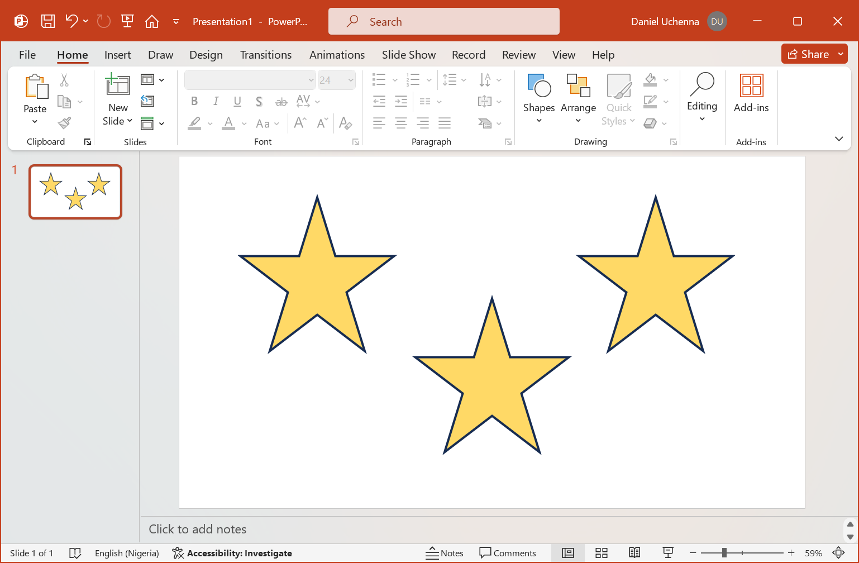Viewport: 859px width, 563px height.
Task: Toggle the Comments pane in status bar
Action: (x=508, y=553)
